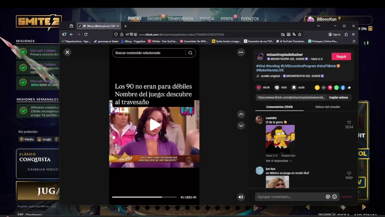Open the TIENDA tab in Smite 2

[207, 19]
